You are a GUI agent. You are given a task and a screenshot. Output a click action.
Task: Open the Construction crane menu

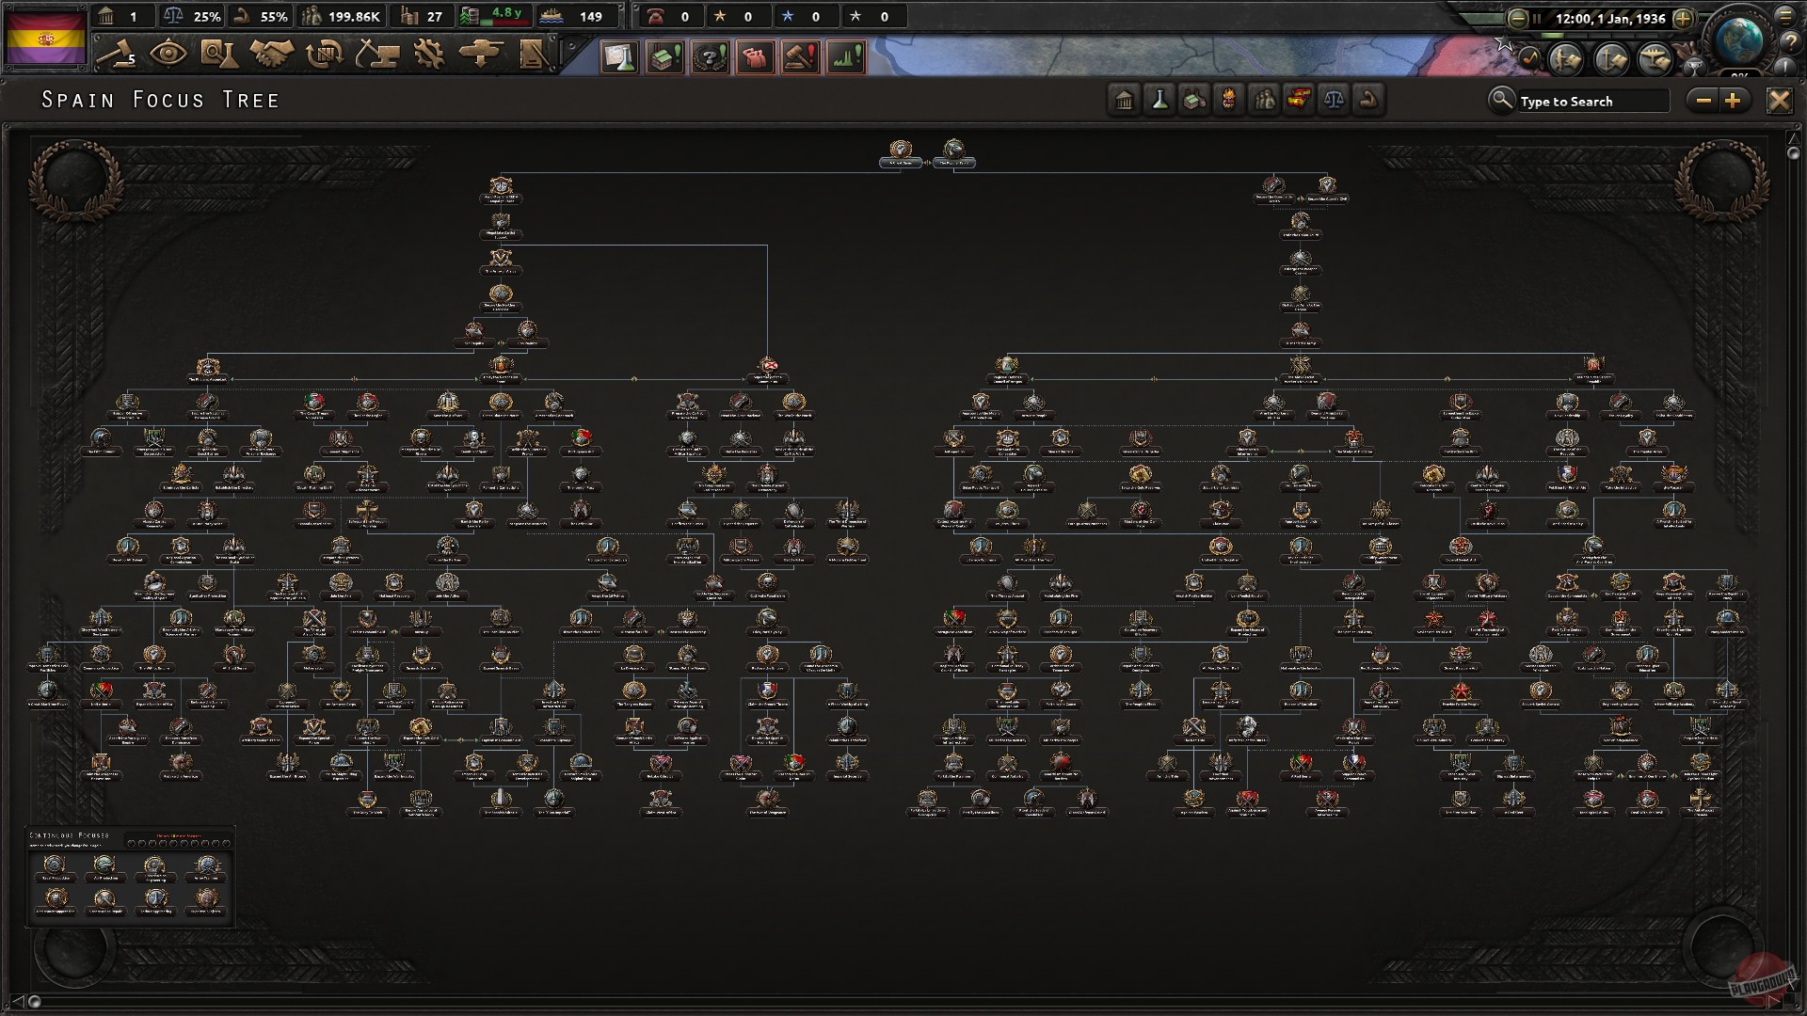376,54
